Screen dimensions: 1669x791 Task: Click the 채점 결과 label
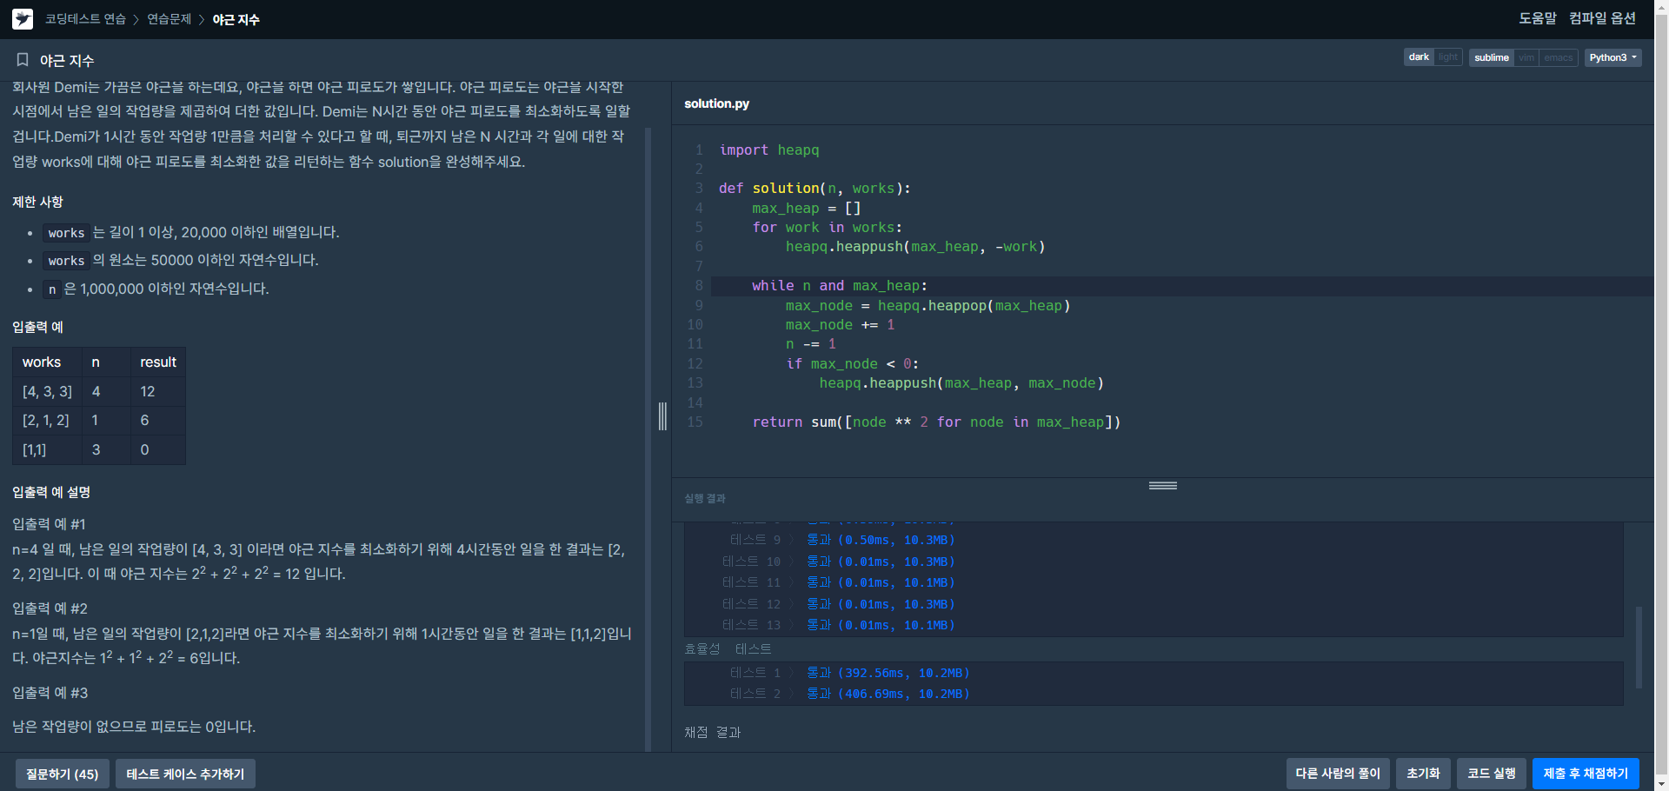click(712, 733)
